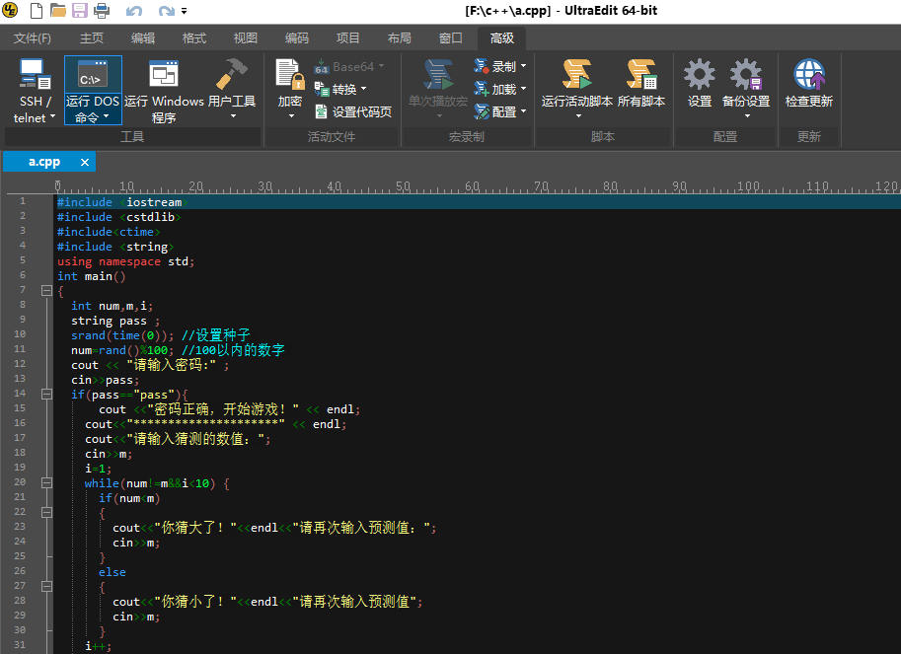This screenshot has height=654, width=901.
Task: Click the Settings gear icon
Action: [x=700, y=75]
